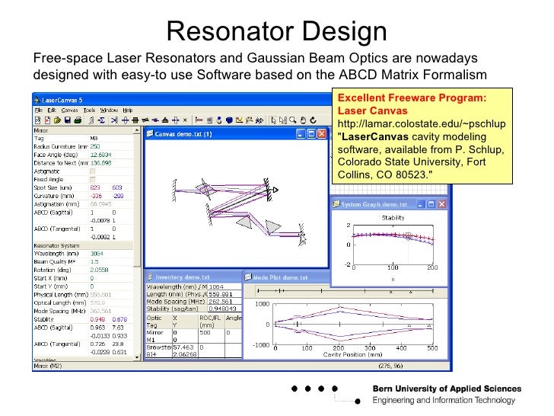Click the Canvas demo.txt window icon
This screenshot has height=416, width=554.
click(x=150, y=134)
